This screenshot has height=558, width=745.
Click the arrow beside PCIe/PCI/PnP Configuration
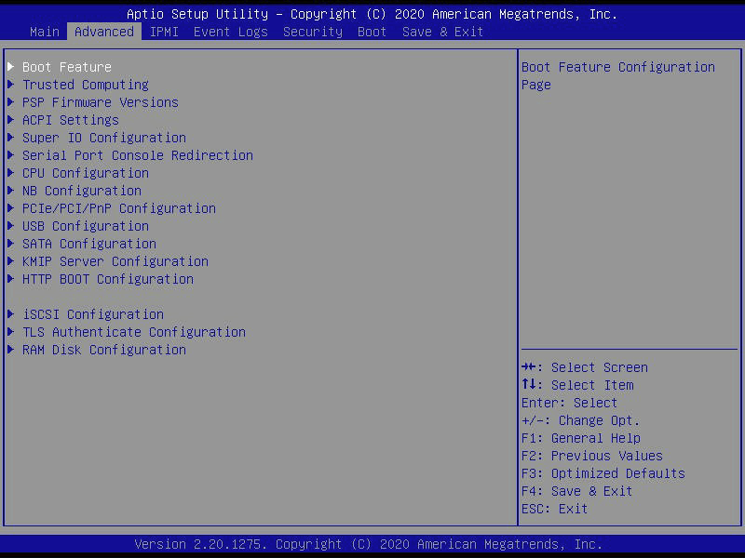pyautogui.click(x=11, y=207)
